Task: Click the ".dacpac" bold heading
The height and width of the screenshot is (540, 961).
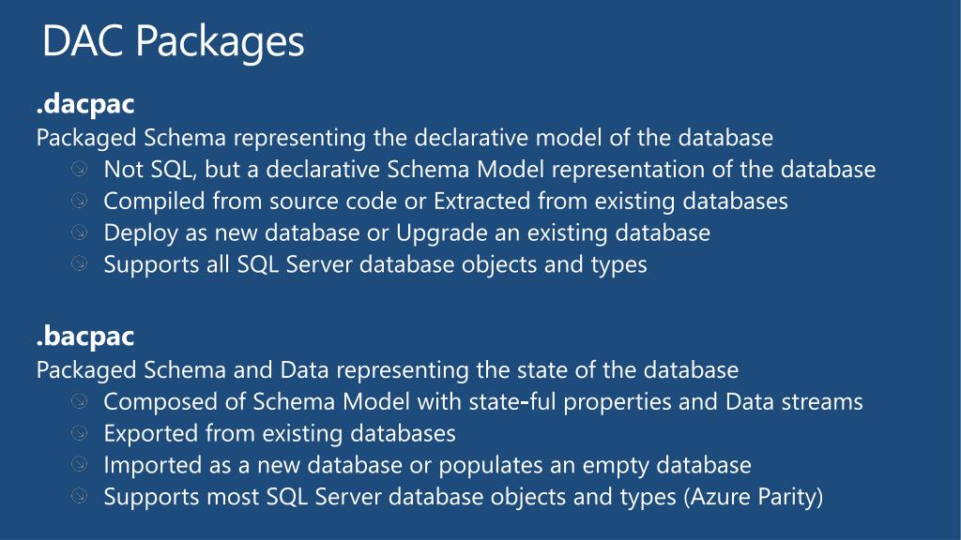Action: click(85, 104)
